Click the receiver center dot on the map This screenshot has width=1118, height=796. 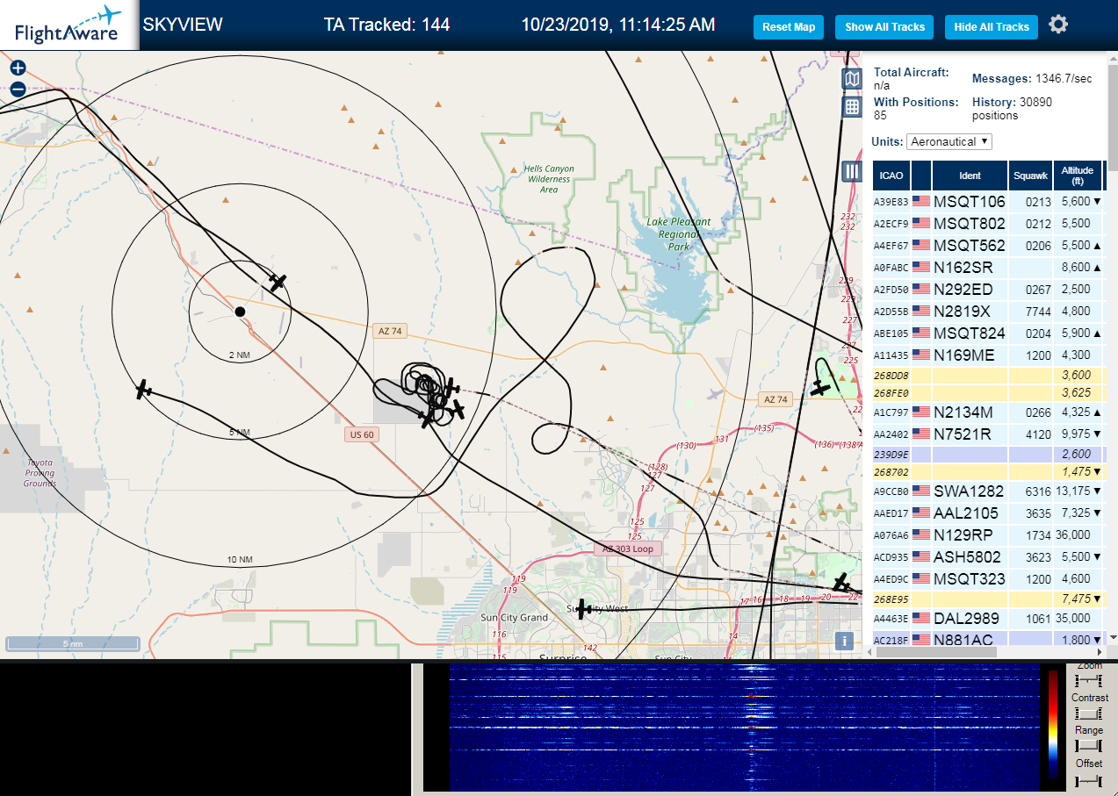[x=240, y=312]
